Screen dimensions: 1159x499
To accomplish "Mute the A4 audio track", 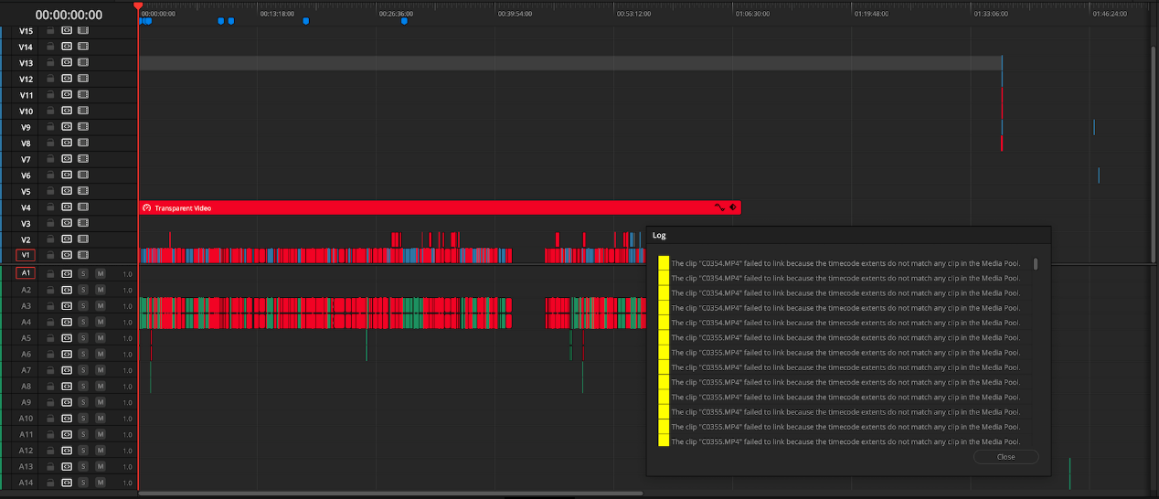I will click(101, 322).
